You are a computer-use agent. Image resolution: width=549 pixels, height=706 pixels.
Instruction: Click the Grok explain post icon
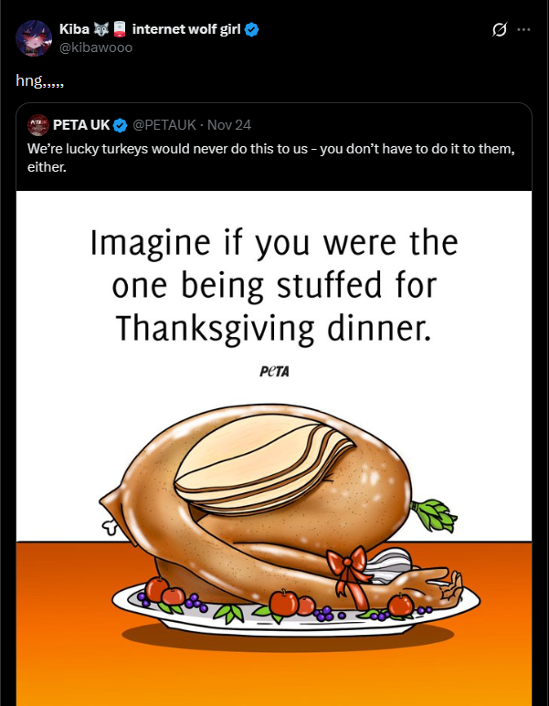[499, 29]
